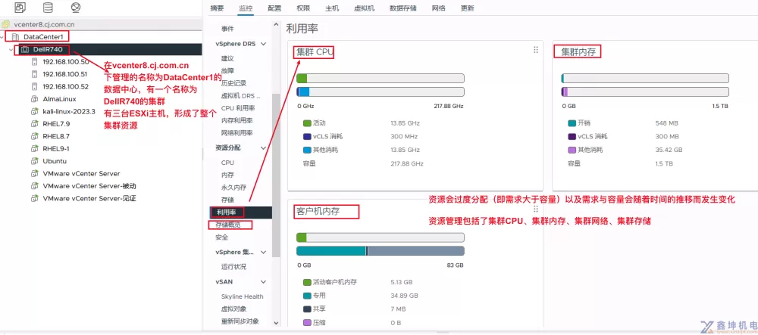Open 虚拟对象 under vSAN
Screen dimensions: 758x335
pyautogui.click(x=233, y=309)
